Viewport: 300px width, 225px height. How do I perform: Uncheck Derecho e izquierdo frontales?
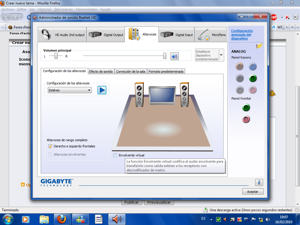coord(50,146)
